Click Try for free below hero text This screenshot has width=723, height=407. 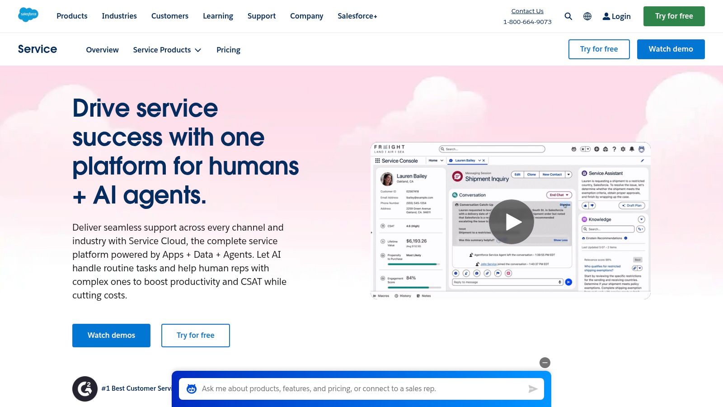click(196, 336)
